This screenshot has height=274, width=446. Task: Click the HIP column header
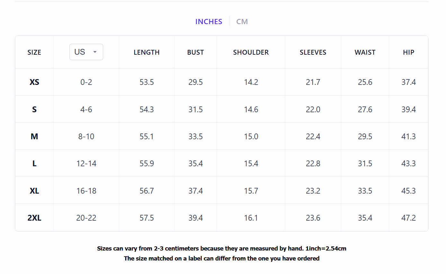click(409, 52)
